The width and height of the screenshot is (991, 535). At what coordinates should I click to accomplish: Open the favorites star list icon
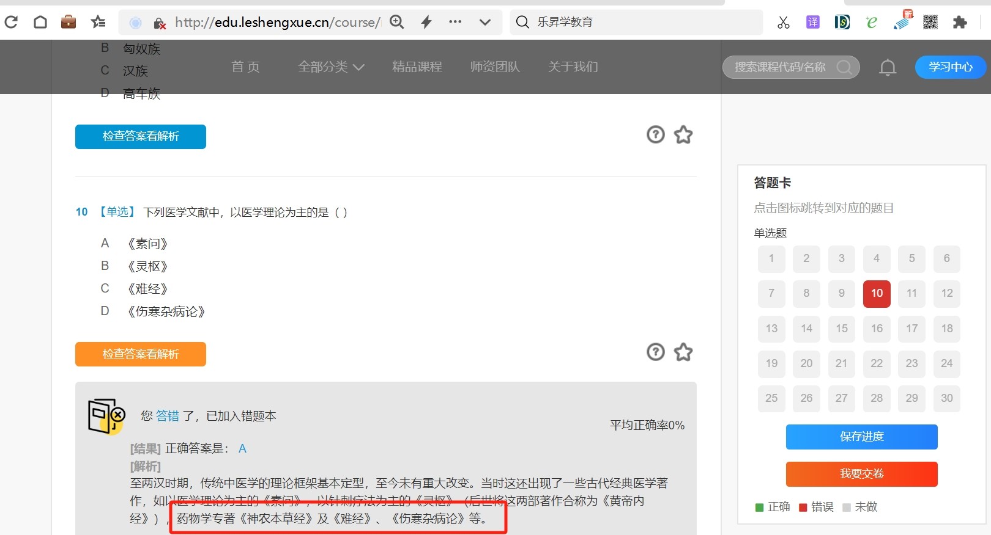tap(98, 23)
